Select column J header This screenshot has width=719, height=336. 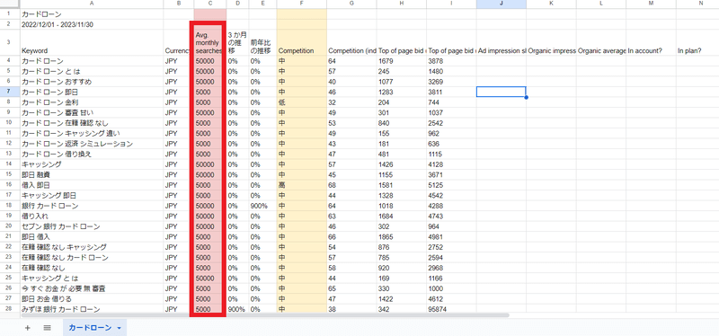[x=502, y=4]
